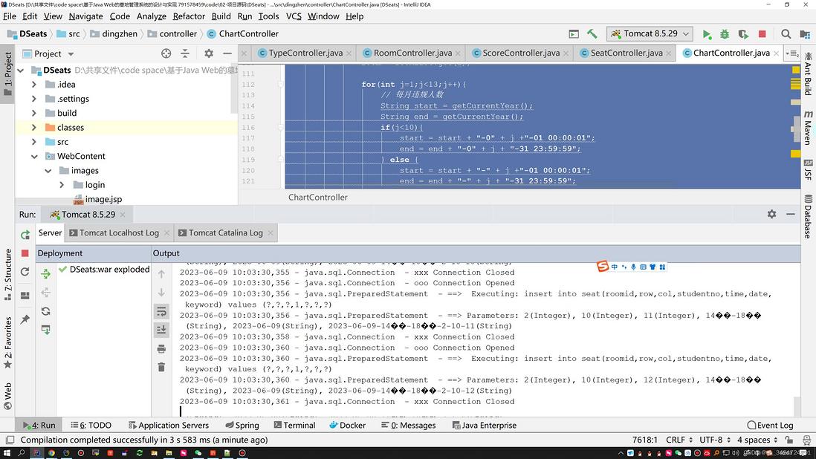Open Application Servers tool window
The image size is (816, 459).
click(169, 426)
